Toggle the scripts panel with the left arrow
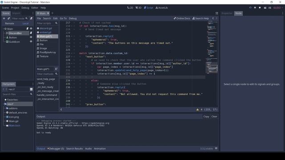285x160 pixels. click(61, 109)
